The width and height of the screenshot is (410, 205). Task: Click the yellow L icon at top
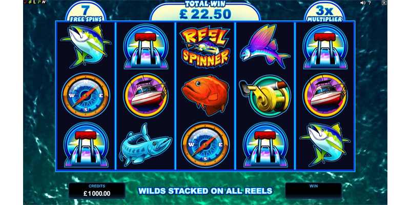(x=35, y=2)
